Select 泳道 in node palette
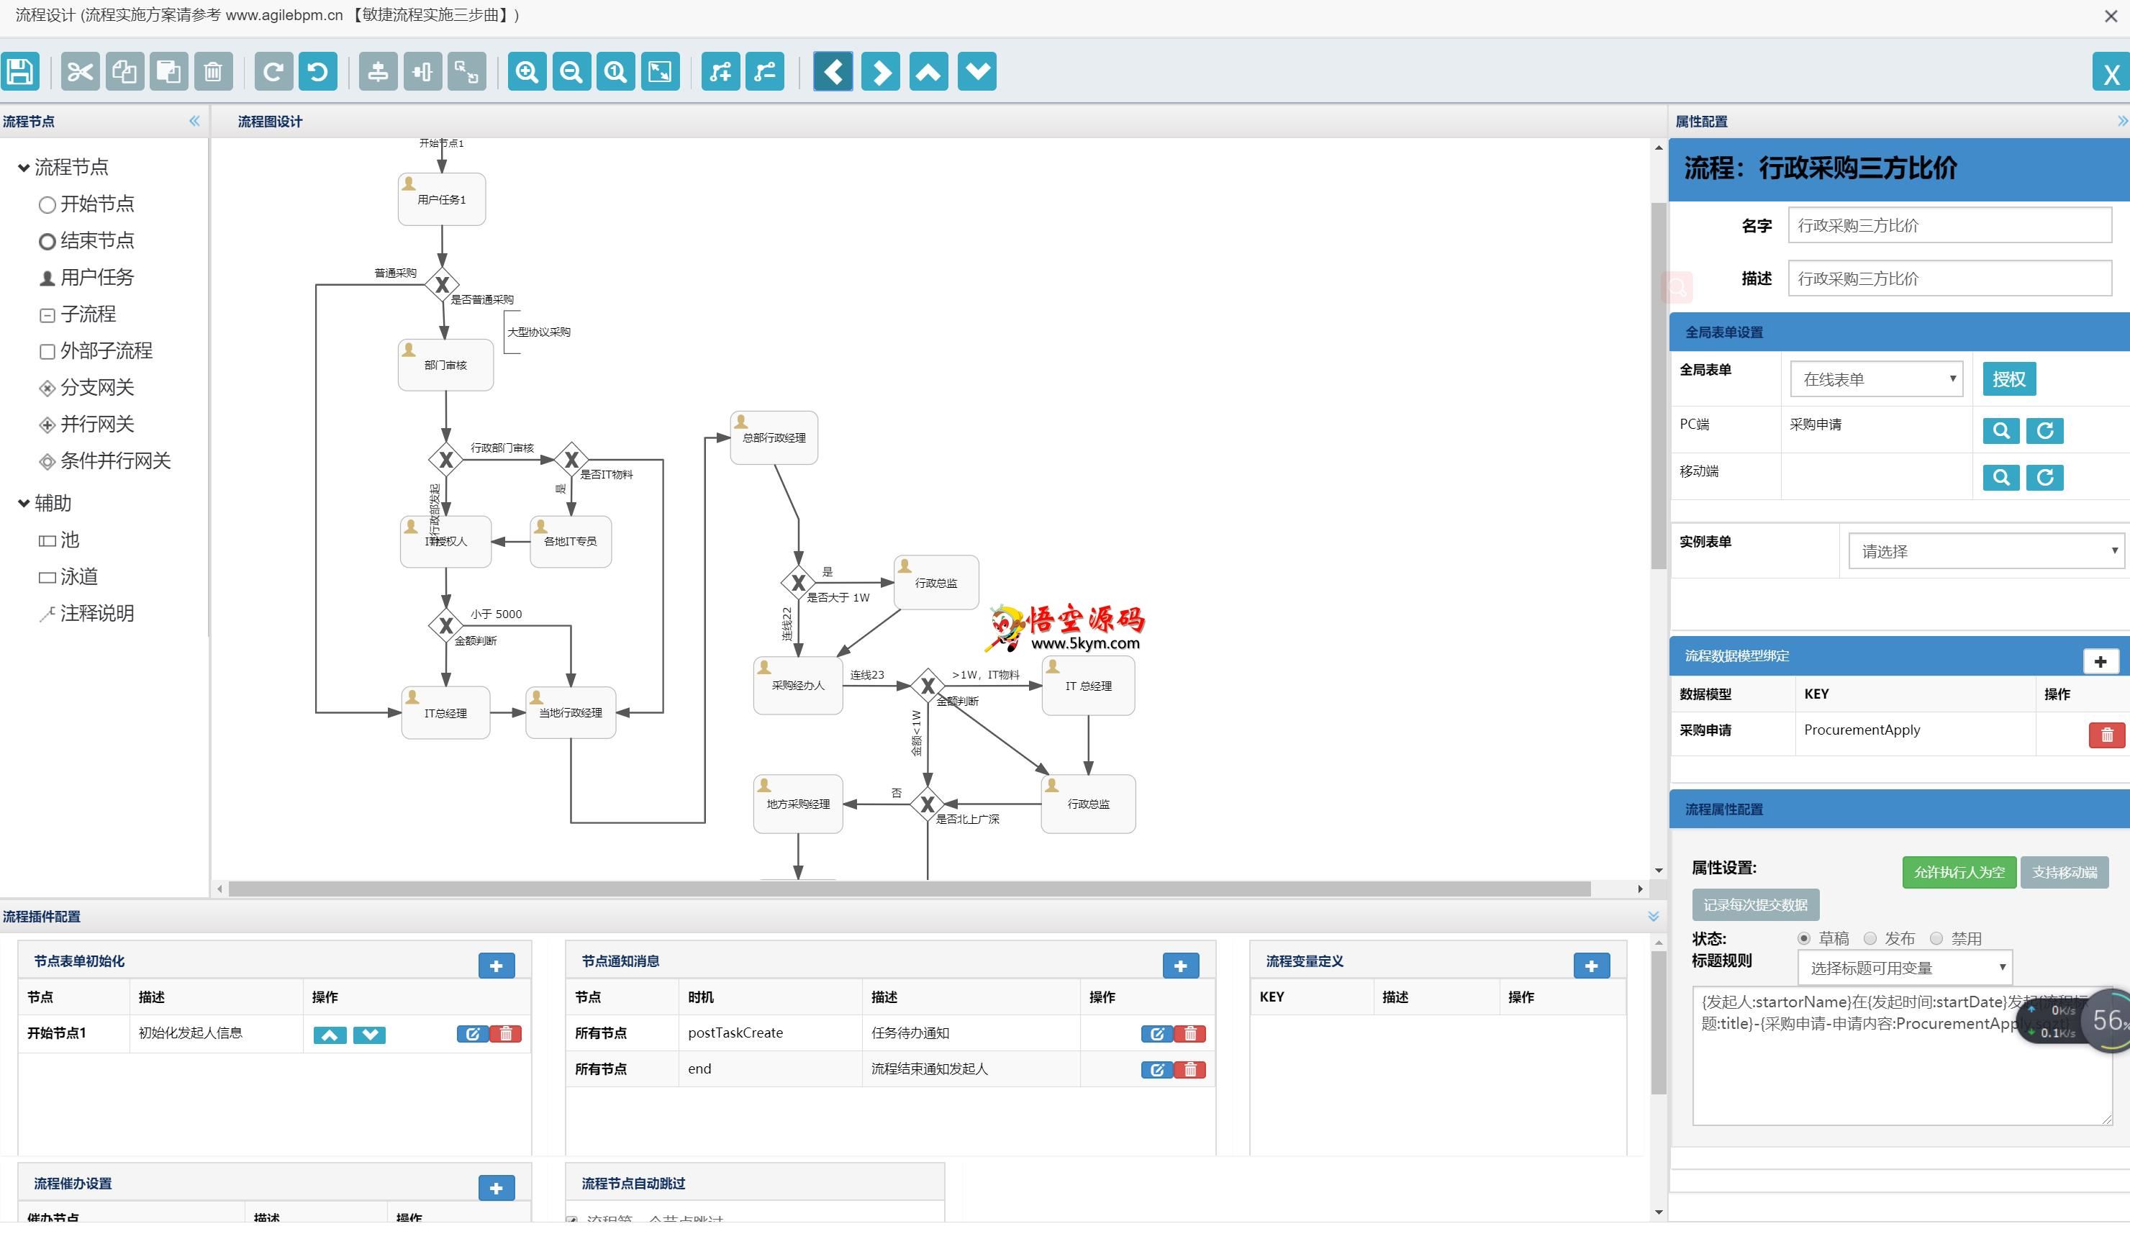 point(68,577)
